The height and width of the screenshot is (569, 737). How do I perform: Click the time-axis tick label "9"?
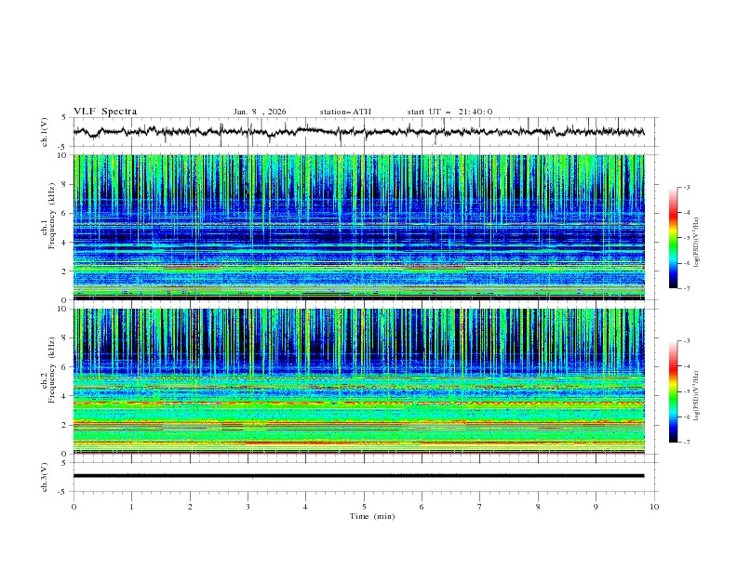(x=596, y=507)
